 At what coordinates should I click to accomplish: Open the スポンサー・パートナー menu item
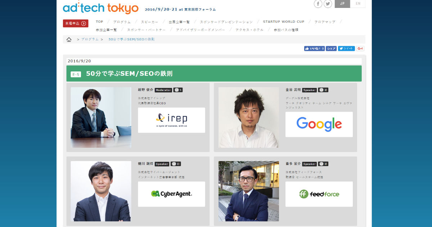(x=146, y=30)
